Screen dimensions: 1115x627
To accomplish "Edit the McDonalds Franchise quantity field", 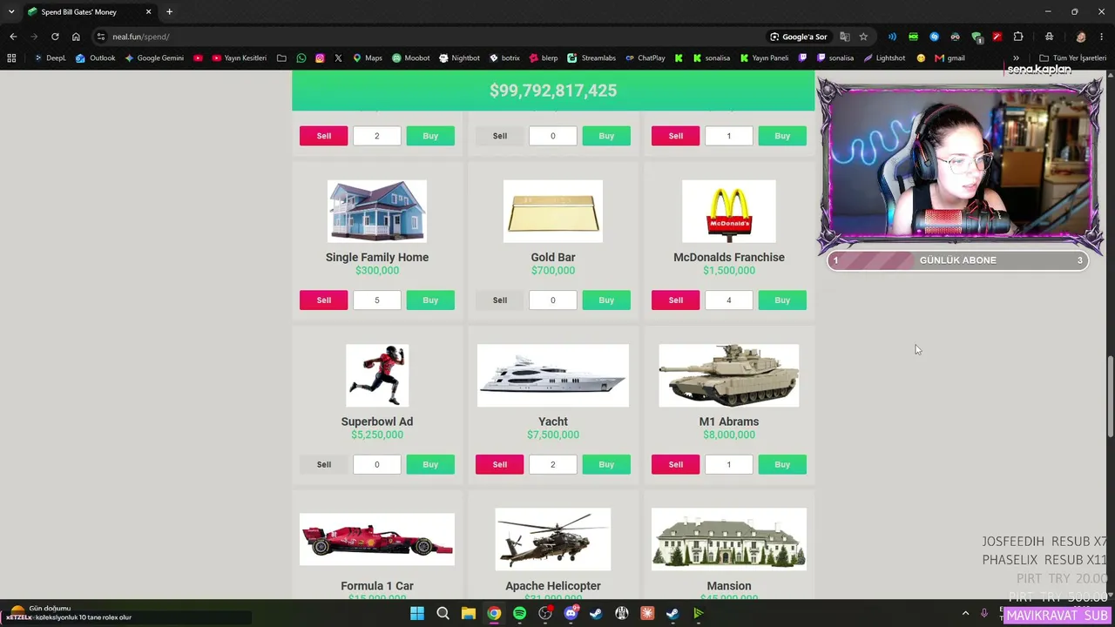I will pyautogui.click(x=729, y=300).
